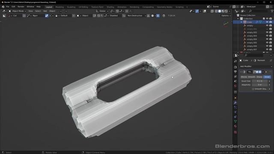
Task: Open the Cut boolean mode dropdown
Action: (x=15, y=16)
